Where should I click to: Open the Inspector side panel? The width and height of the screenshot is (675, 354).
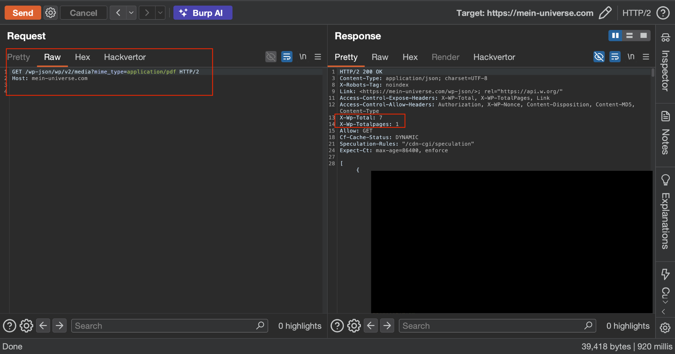(x=665, y=63)
